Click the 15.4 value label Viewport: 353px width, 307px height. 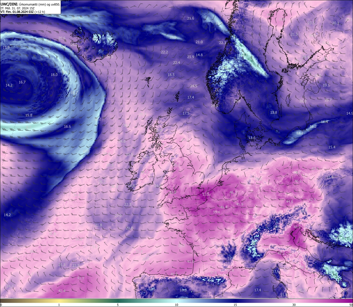[332, 147]
